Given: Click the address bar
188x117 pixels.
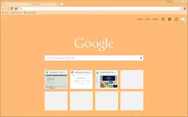Looking at the screenshot, I should [100, 8].
